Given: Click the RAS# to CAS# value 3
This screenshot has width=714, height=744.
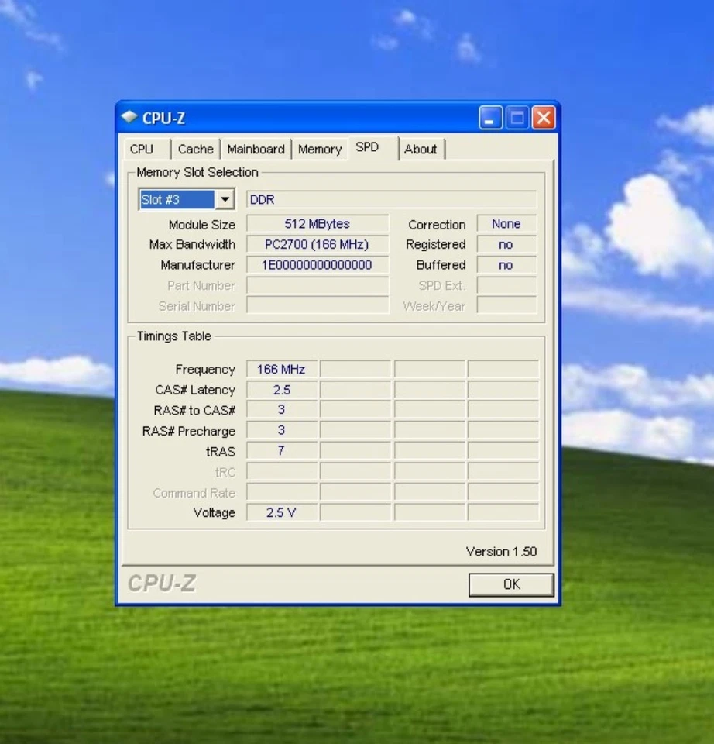Looking at the screenshot, I should pos(282,409).
